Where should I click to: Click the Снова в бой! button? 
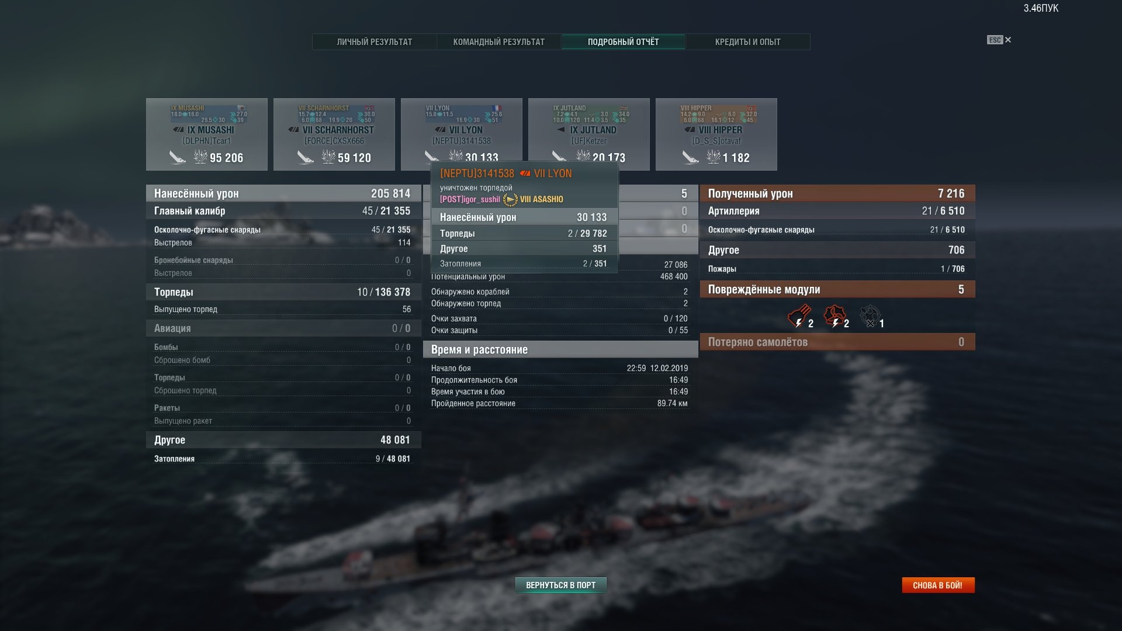[x=938, y=585]
